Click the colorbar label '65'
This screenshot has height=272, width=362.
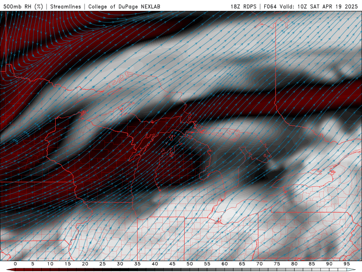click(x=242, y=264)
